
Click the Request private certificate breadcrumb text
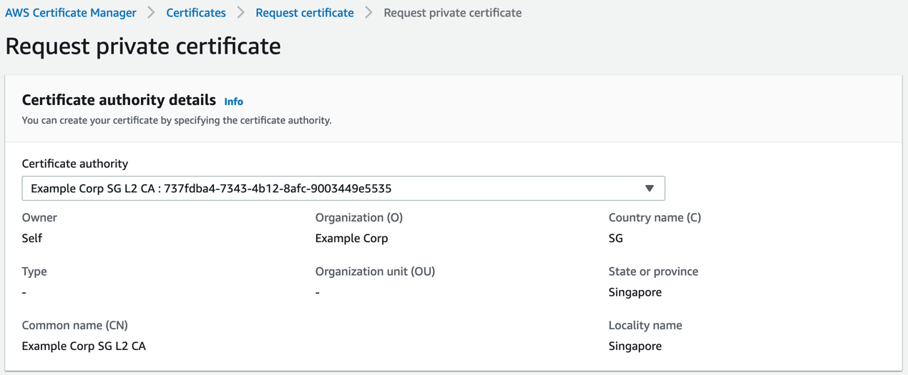pos(452,13)
